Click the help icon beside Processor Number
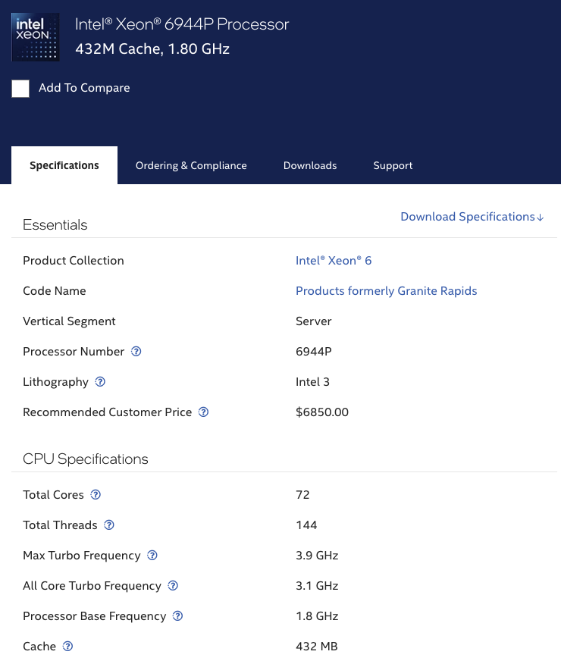The width and height of the screenshot is (561, 664). coord(136,352)
